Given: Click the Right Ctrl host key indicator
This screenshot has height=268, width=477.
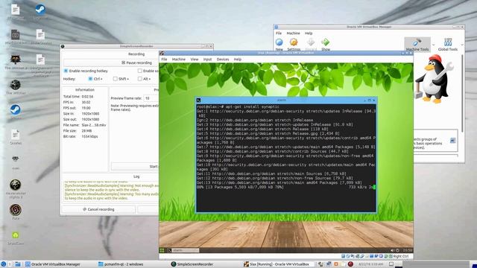Looking at the screenshot, I should click(401, 256).
